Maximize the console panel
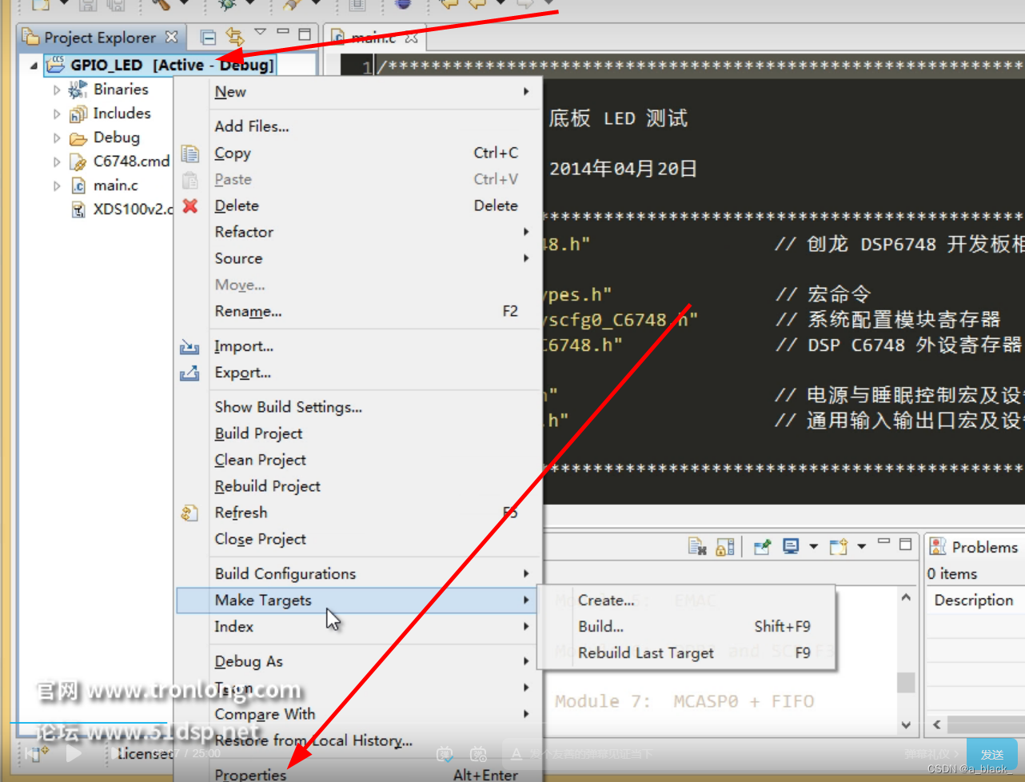 coord(905,545)
